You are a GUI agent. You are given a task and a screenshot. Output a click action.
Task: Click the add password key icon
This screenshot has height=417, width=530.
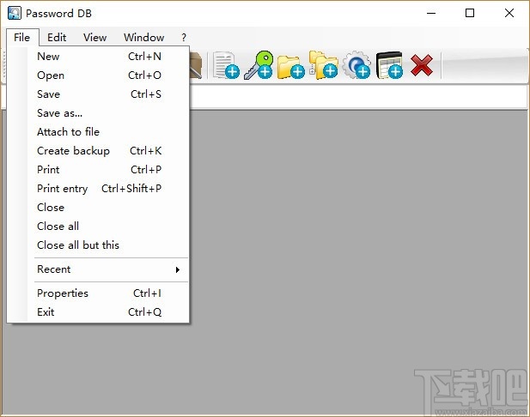pyautogui.click(x=259, y=65)
